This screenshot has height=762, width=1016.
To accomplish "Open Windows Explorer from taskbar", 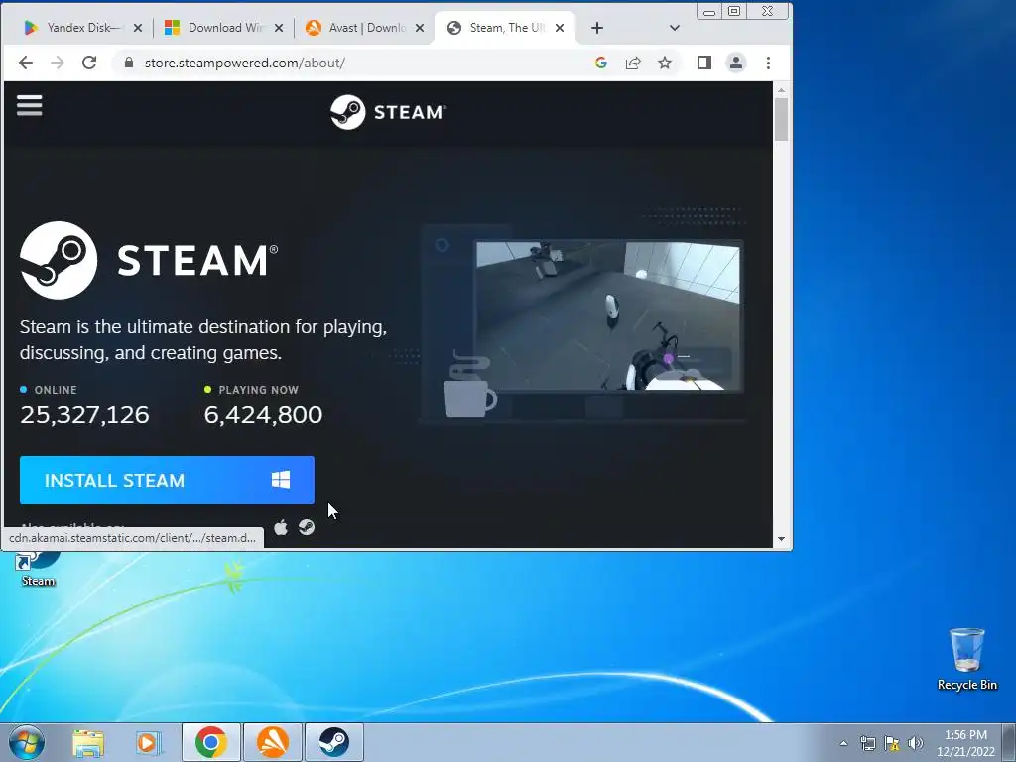I will coord(88,742).
